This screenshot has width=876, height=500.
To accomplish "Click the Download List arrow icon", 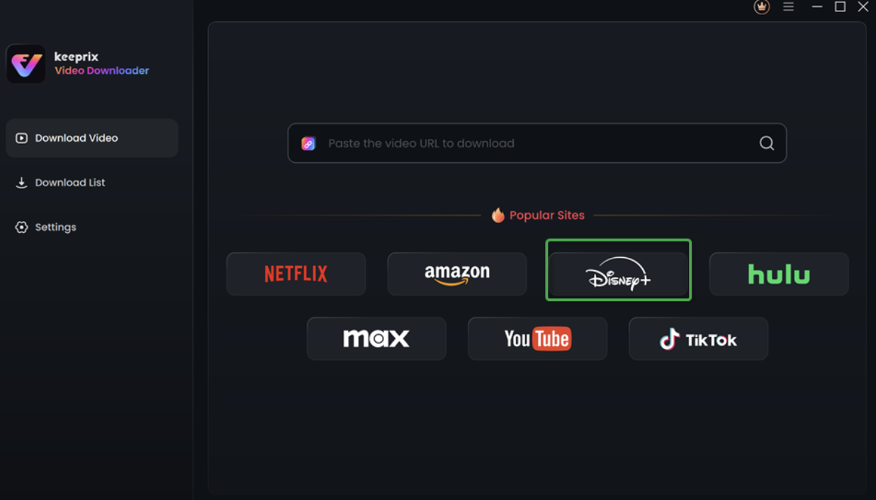I will (22, 183).
